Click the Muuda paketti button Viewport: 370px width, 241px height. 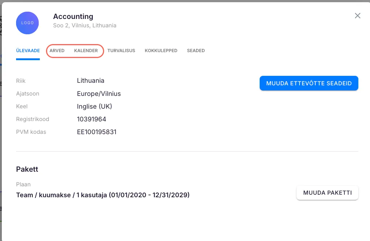[327, 193]
